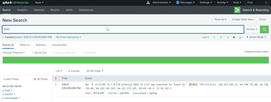271x102 pixels.
Task: Go to the Dashboards nav tab
Action: (86, 10)
